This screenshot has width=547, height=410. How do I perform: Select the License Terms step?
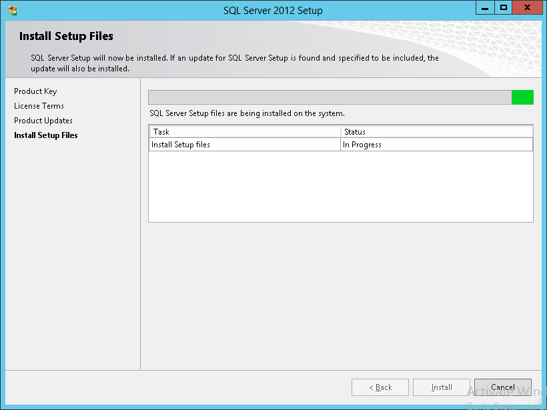[39, 105]
